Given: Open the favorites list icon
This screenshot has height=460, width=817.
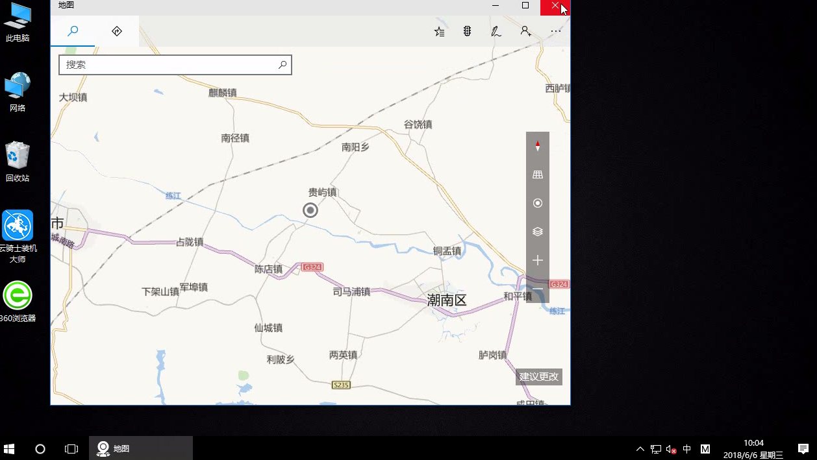Looking at the screenshot, I should (x=438, y=30).
